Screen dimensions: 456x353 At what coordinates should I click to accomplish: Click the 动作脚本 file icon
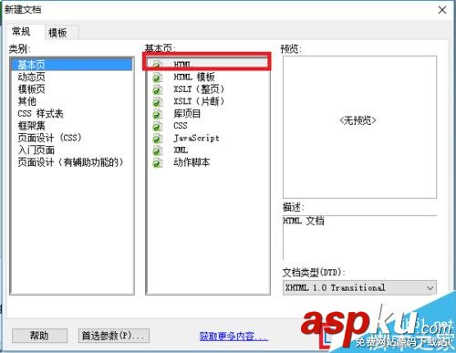click(x=157, y=163)
